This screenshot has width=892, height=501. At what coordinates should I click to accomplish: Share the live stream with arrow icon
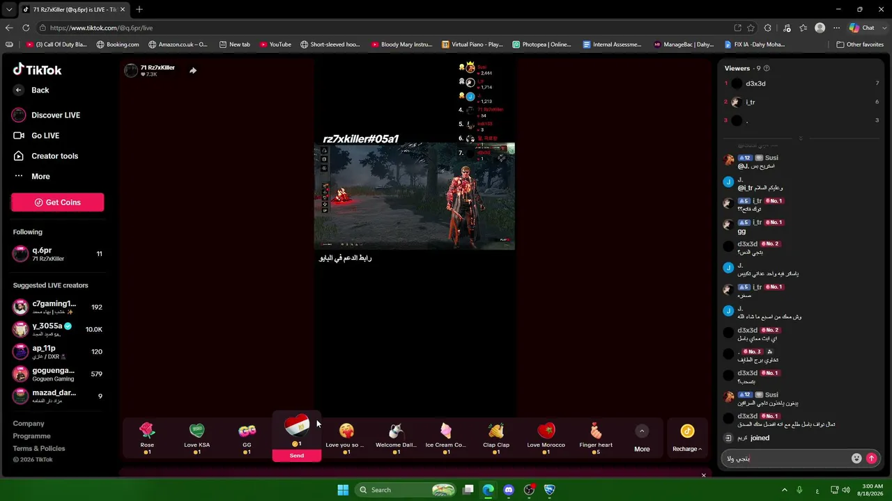[193, 70]
